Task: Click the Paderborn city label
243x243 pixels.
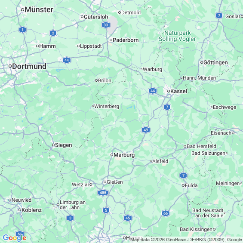Action: [x=126, y=40]
